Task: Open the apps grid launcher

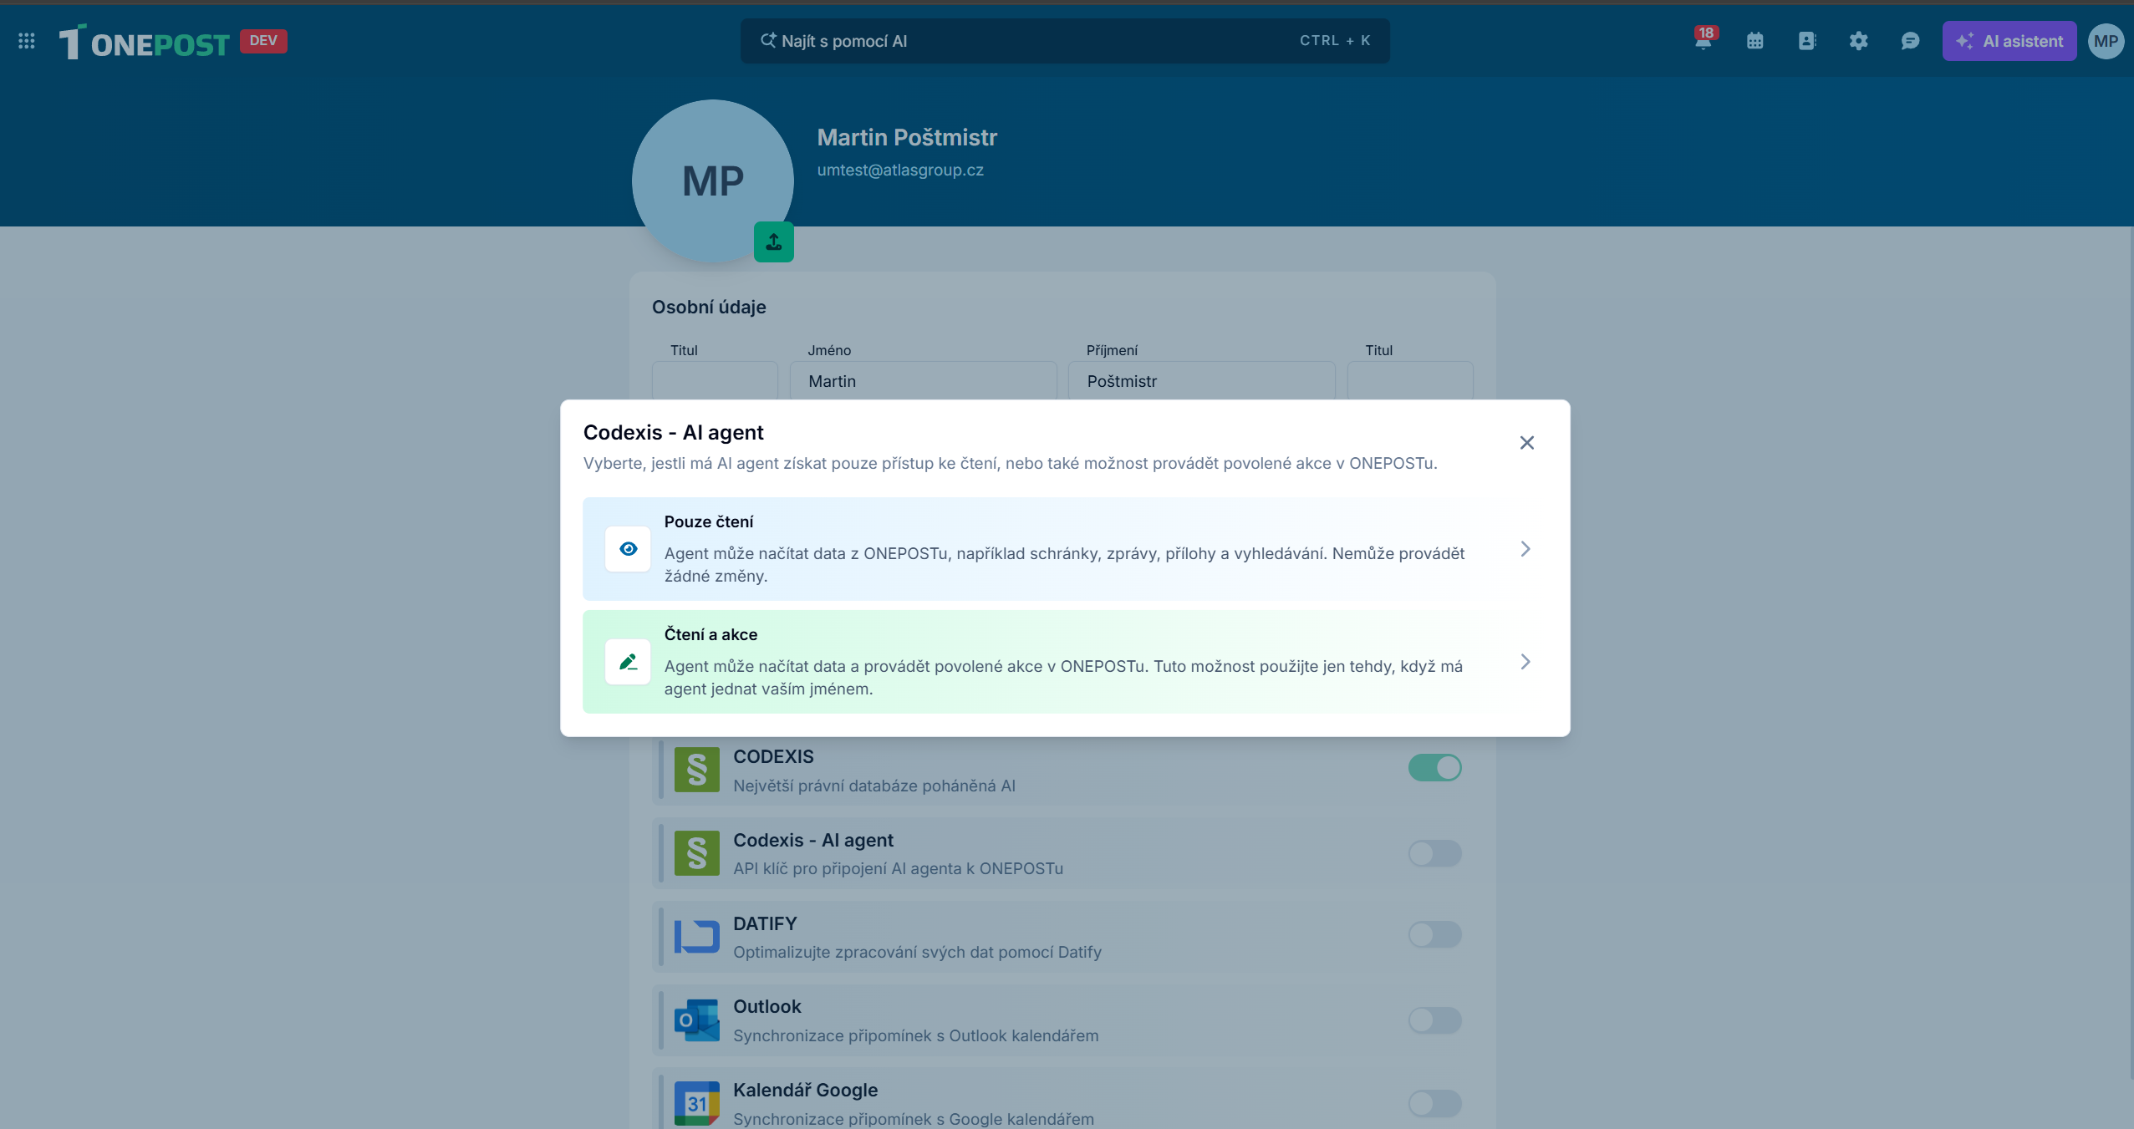Action: (x=27, y=41)
